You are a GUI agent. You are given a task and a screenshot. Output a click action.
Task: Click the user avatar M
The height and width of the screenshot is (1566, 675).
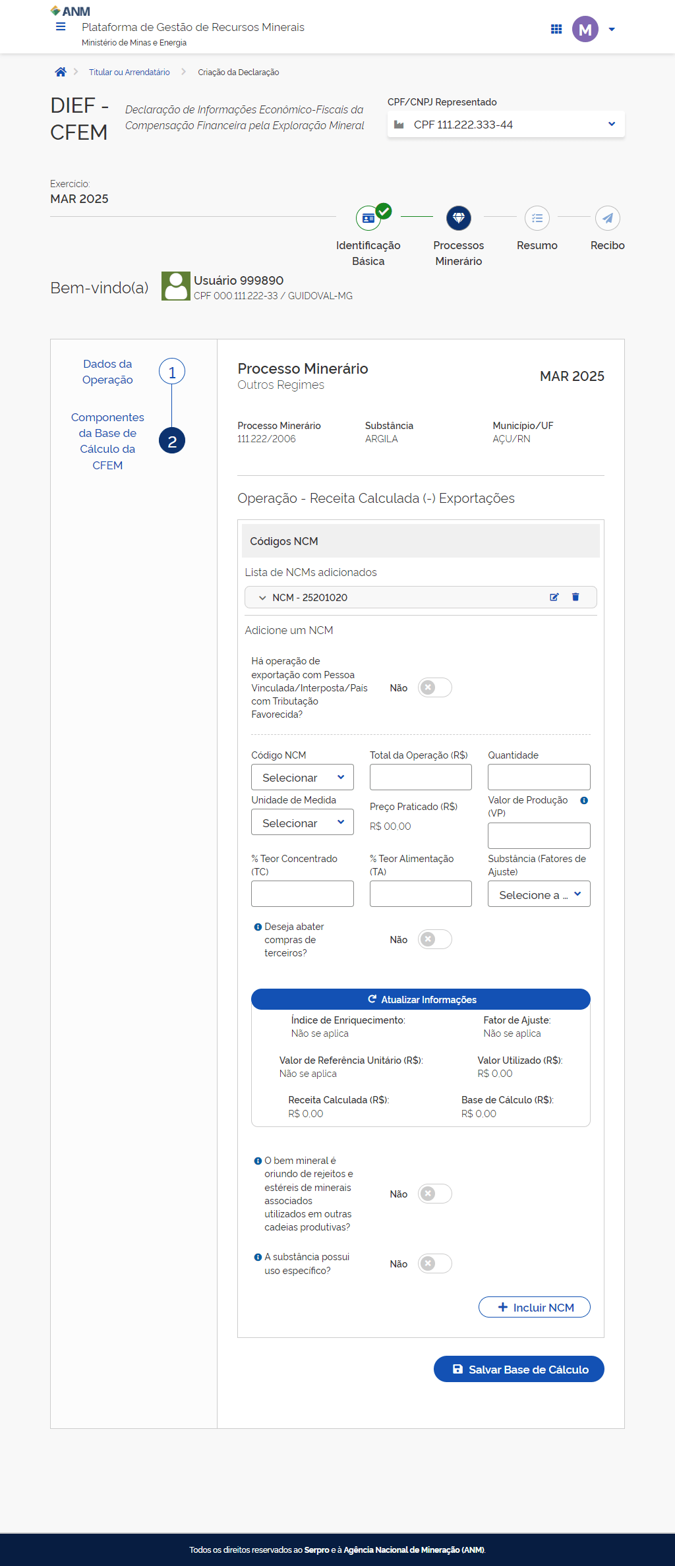[x=585, y=29]
